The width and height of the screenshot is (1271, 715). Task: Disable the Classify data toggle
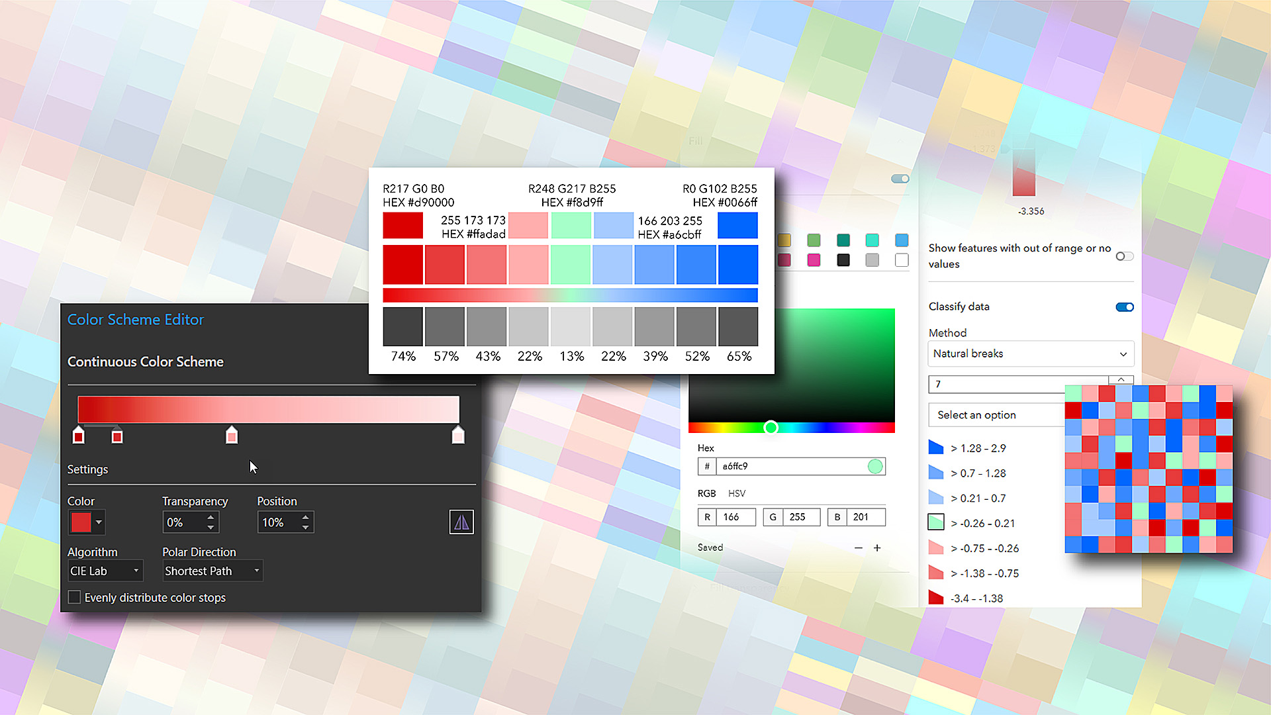click(x=1124, y=307)
